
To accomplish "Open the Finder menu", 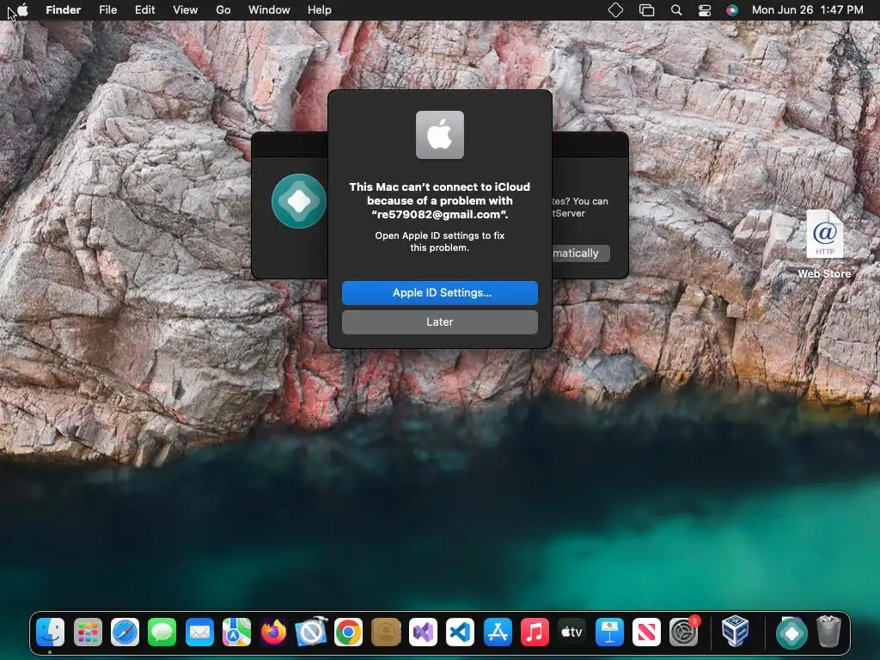I will (63, 10).
